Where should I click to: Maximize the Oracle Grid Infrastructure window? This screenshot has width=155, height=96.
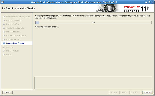[149, 2]
